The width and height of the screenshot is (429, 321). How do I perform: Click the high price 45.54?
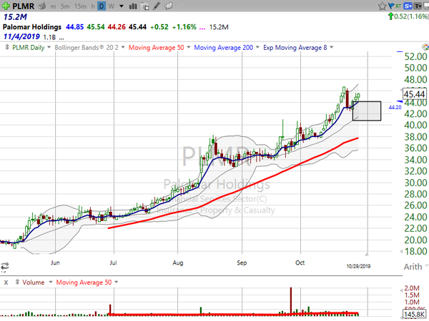tap(96, 27)
